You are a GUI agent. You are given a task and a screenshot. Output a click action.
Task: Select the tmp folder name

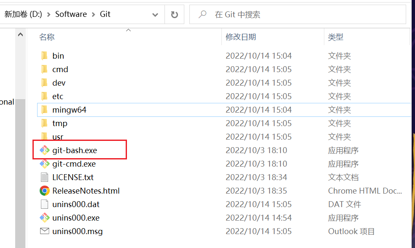point(60,123)
